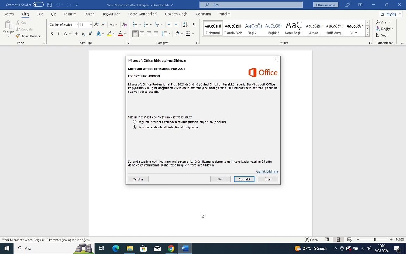This screenshot has height=254, width=406.
Task: Open File Explorer from the taskbar
Action: pyautogui.click(x=129, y=248)
